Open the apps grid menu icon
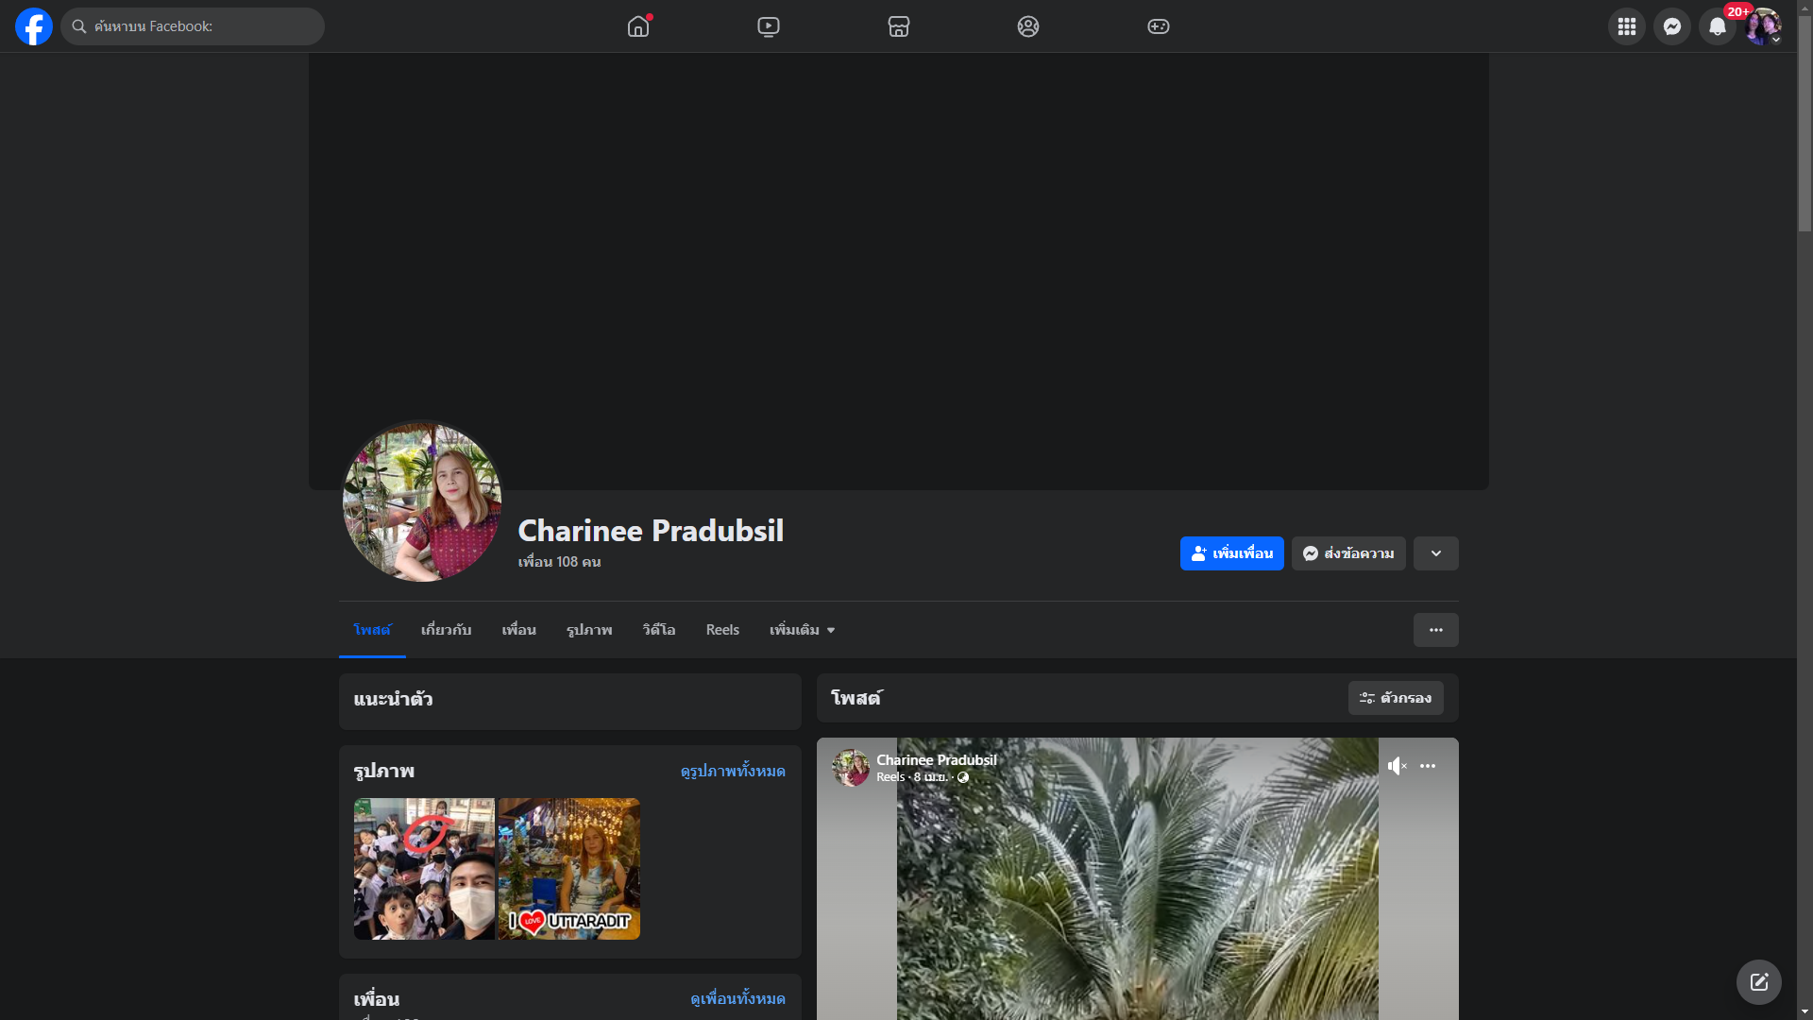This screenshot has width=1813, height=1020. pyautogui.click(x=1627, y=26)
